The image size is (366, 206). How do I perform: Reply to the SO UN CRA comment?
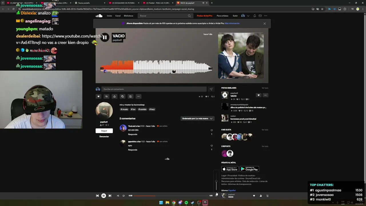[133, 134]
